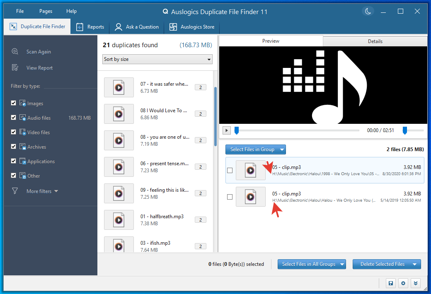This screenshot has width=431, height=294.
Task: Click the Video files filter type icon
Action: tap(22, 132)
